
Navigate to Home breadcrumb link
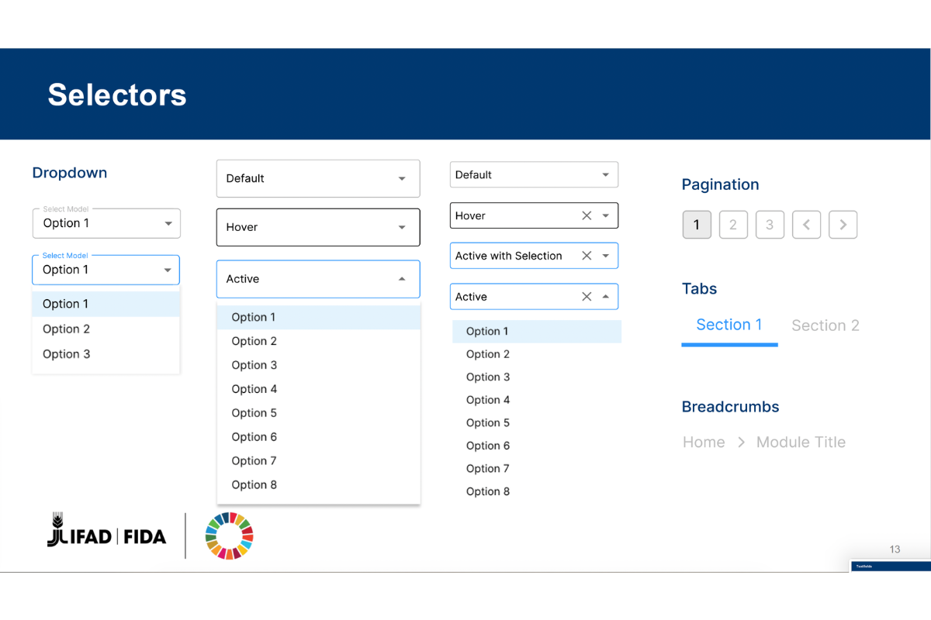[704, 443]
